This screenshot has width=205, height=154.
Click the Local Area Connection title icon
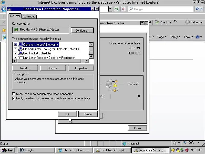[x=9, y=9]
